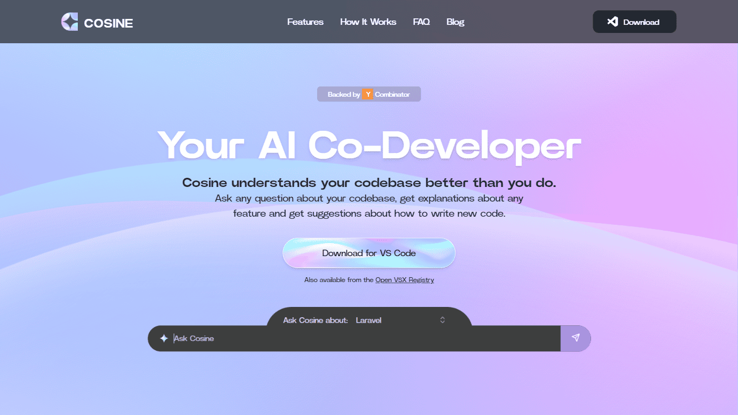This screenshot has width=738, height=415.
Task: Click the send paper-plane button
Action: point(575,338)
